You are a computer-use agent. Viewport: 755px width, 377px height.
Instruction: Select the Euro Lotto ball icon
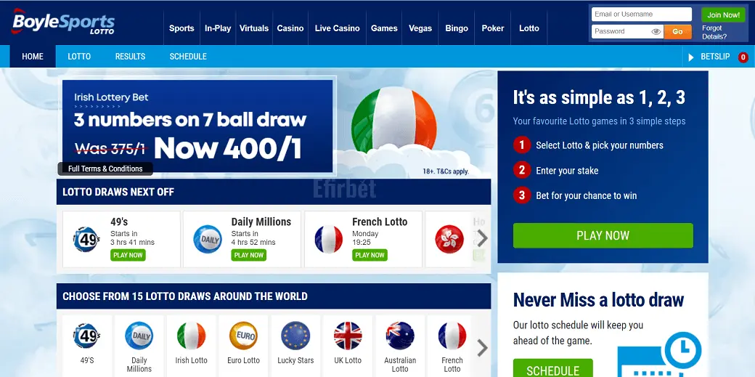243,336
